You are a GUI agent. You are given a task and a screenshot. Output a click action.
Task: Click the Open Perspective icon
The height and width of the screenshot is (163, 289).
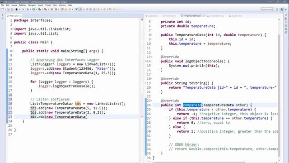(277, 9)
